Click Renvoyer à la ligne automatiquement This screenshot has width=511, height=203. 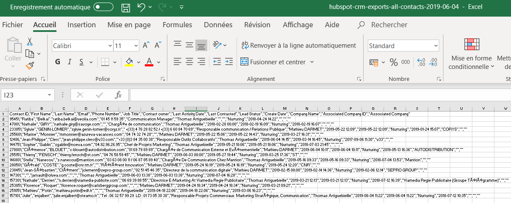click(x=299, y=46)
